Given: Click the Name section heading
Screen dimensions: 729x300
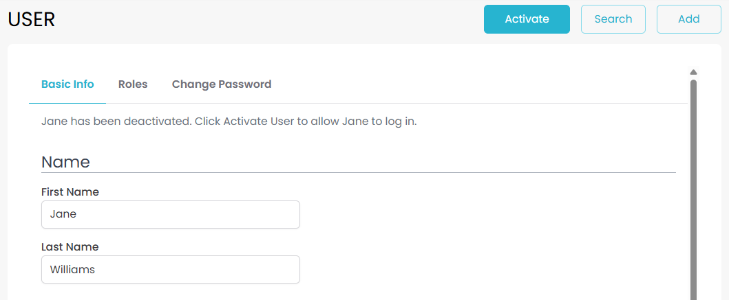Looking at the screenshot, I should click(x=65, y=162).
